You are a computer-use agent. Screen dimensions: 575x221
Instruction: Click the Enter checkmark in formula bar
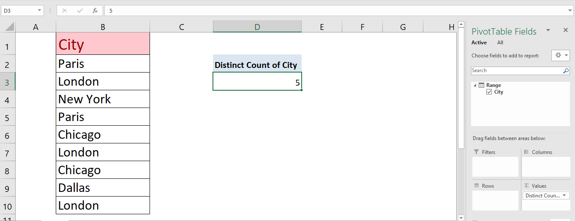[x=80, y=11]
